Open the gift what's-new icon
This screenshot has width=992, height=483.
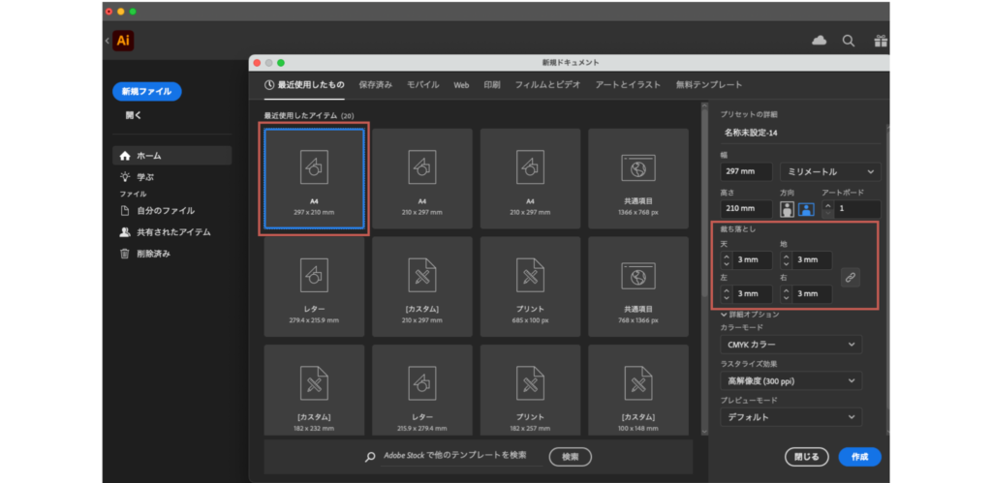pyautogui.click(x=881, y=41)
